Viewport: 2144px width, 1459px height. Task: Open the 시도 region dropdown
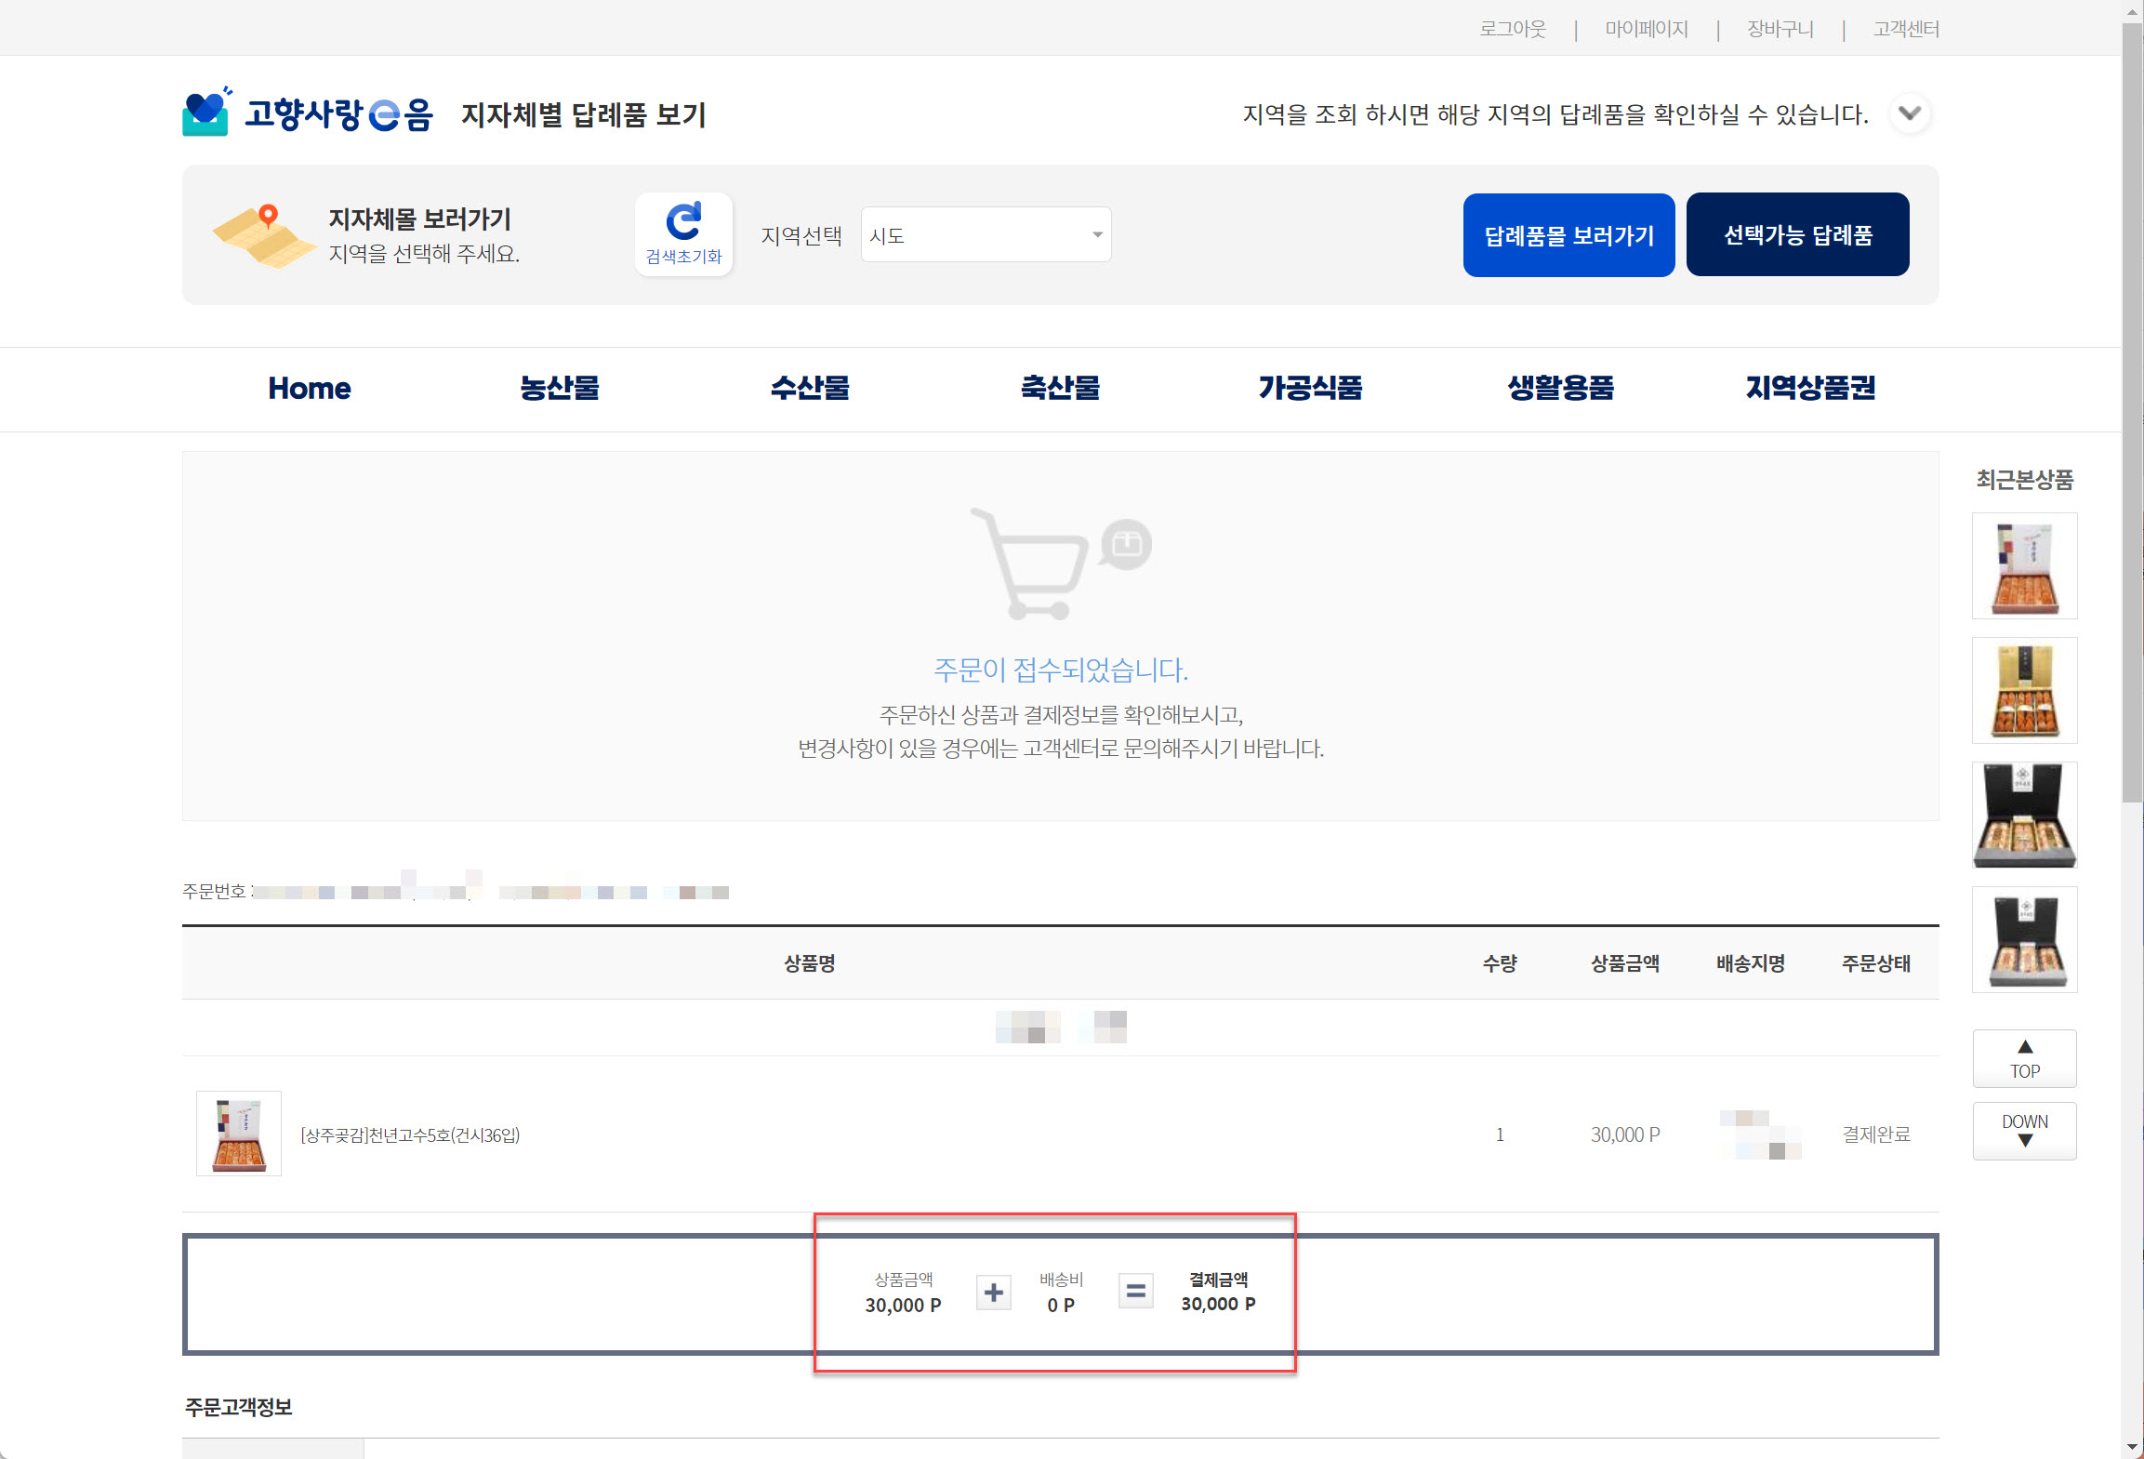click(986, 234)
